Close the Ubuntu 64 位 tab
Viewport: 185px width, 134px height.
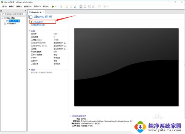(43, 12)
